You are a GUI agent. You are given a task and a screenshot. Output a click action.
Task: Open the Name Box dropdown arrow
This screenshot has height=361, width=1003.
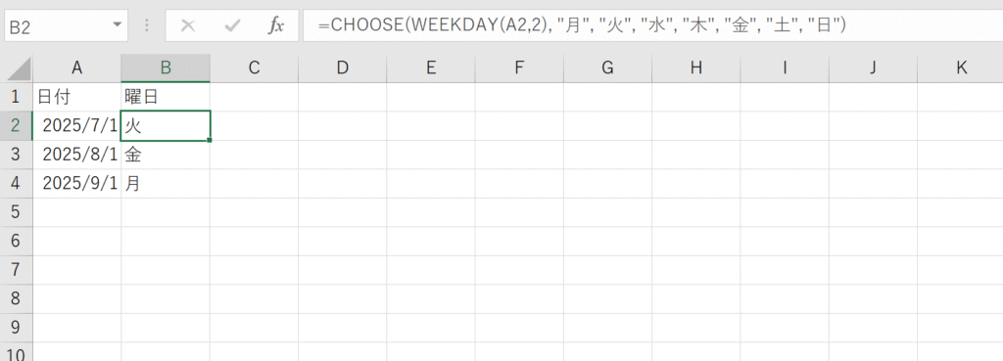tap(117, 24)
